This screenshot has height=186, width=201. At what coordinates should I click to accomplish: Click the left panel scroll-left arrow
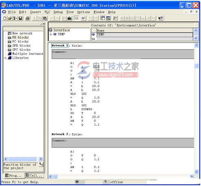pyautogui.click(x=6, y=159)
